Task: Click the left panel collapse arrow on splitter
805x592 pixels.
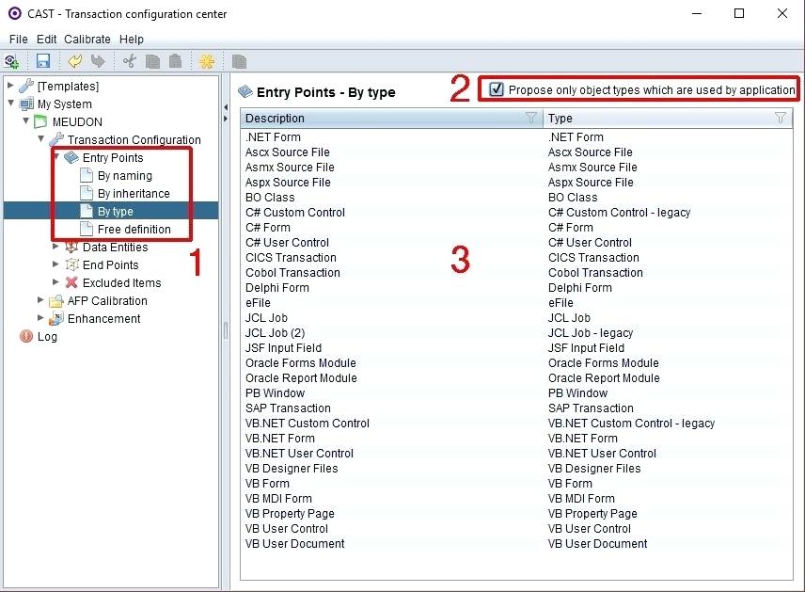Action: click(225, 107)
